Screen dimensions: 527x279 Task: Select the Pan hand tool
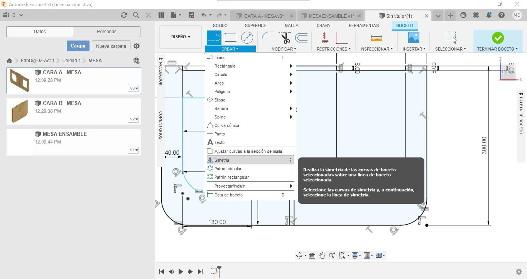tap(322, 255)
